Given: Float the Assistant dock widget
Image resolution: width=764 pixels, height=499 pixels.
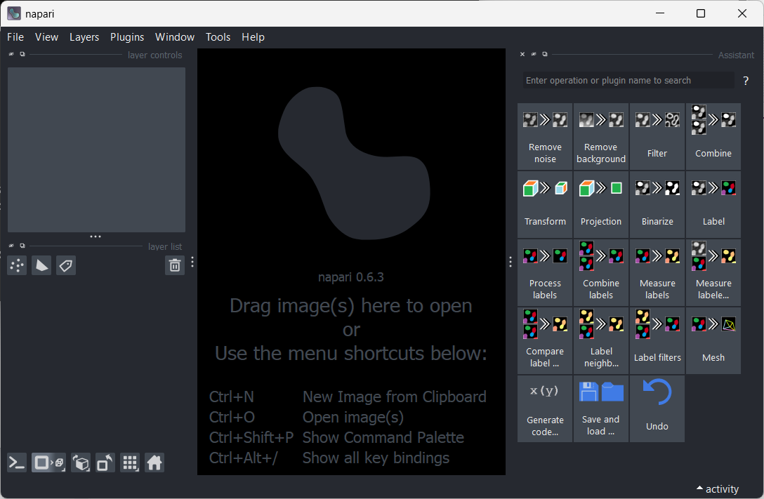Looking at the screenshot, I should [545, 54].
